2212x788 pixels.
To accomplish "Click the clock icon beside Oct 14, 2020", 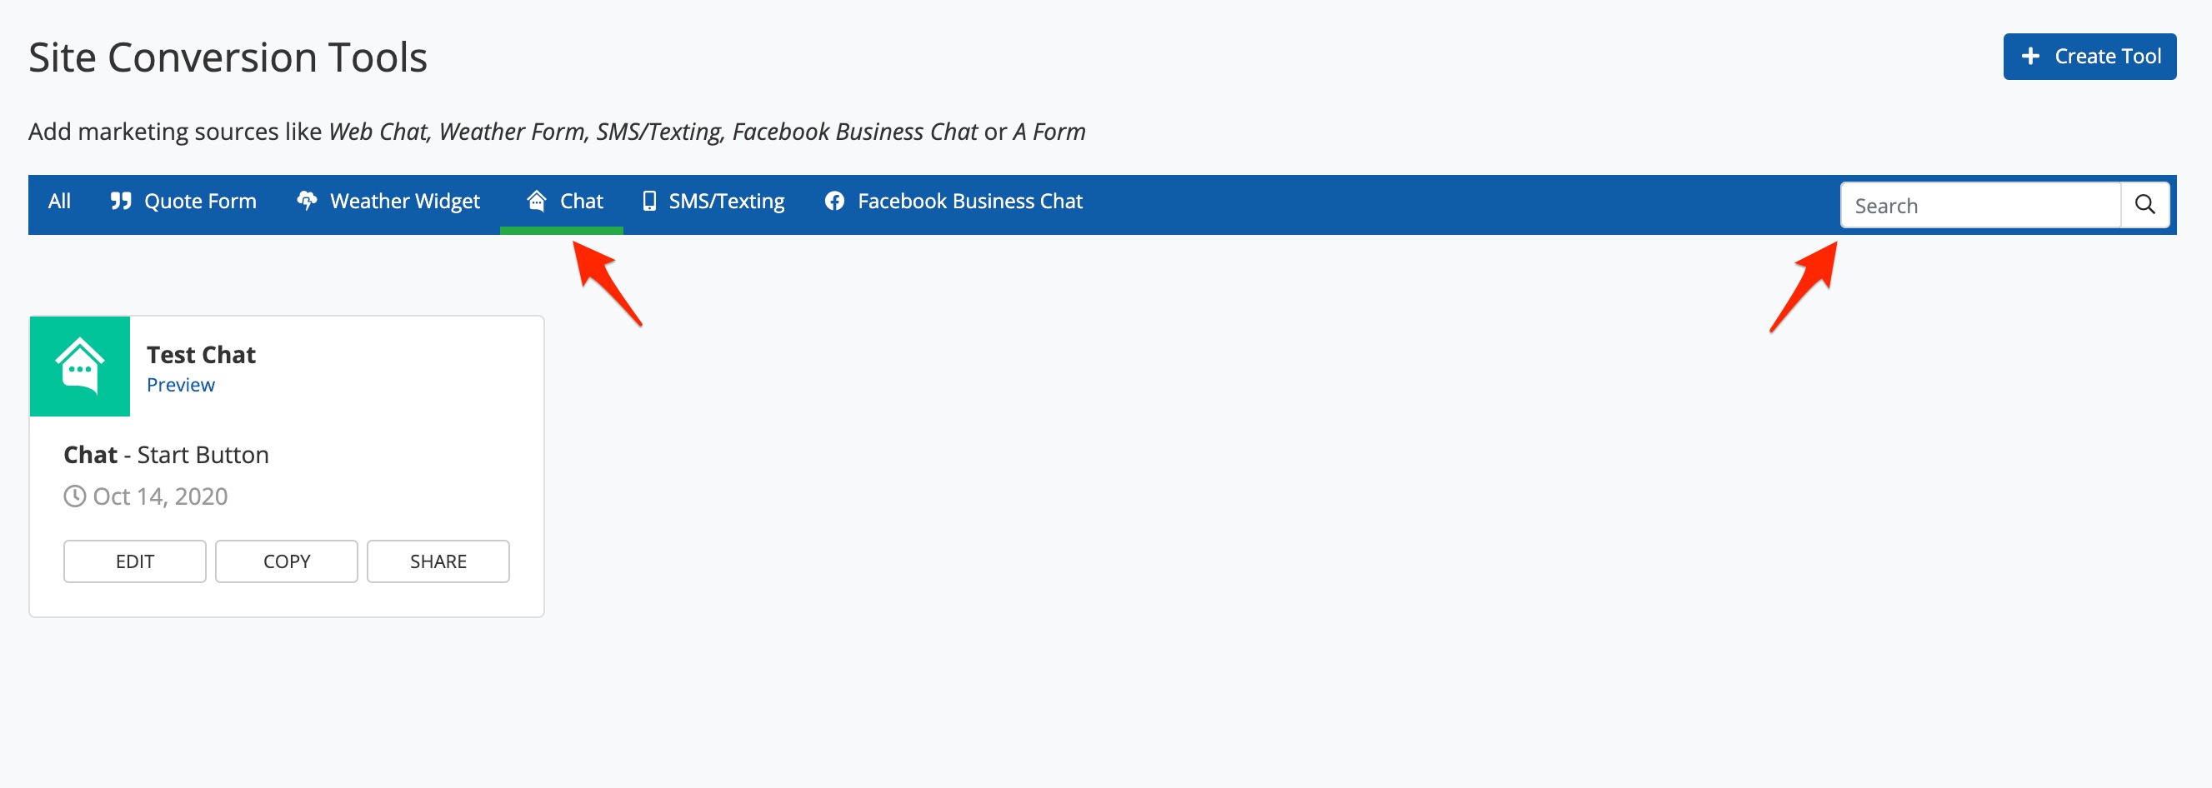I will pyautogui.click(x=75, y=496).
